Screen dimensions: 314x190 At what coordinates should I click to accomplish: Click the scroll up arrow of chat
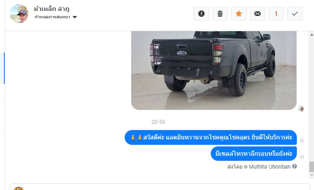312,35
